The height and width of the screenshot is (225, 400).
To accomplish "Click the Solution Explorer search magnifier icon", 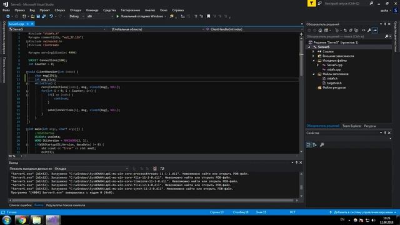I will tap(386, 36).
